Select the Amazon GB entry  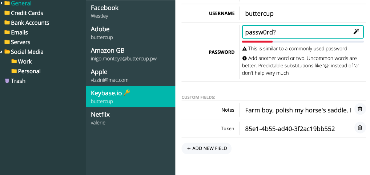tap(130, 54)
